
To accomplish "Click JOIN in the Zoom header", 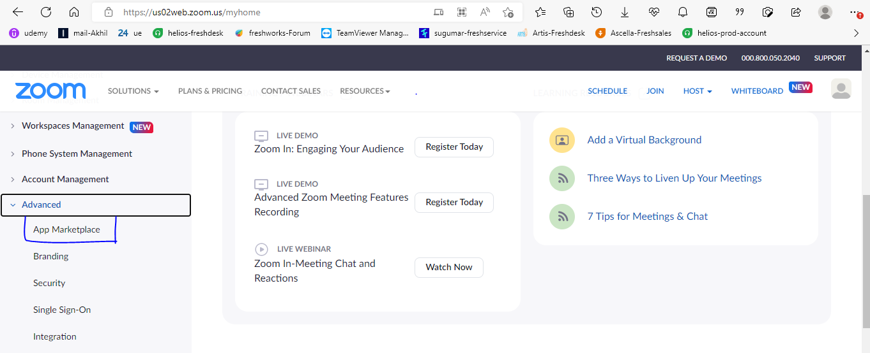I will click(655, 91).
